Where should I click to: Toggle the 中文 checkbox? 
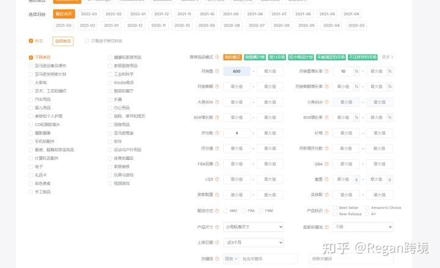click(31, 41)
